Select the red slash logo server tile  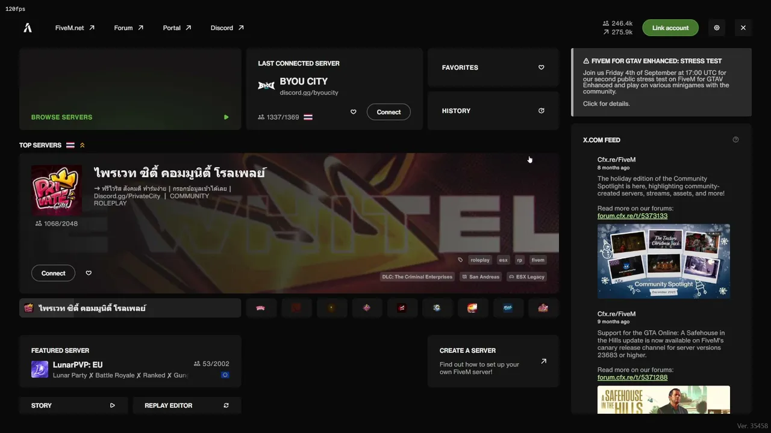click(402, 308)
